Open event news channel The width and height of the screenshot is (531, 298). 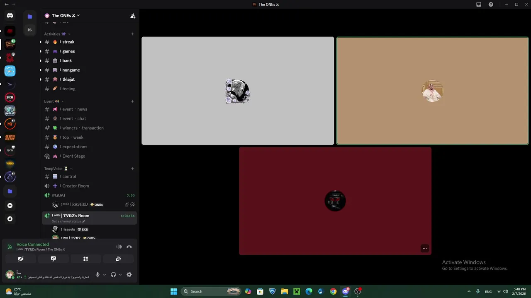click(89, 109)
